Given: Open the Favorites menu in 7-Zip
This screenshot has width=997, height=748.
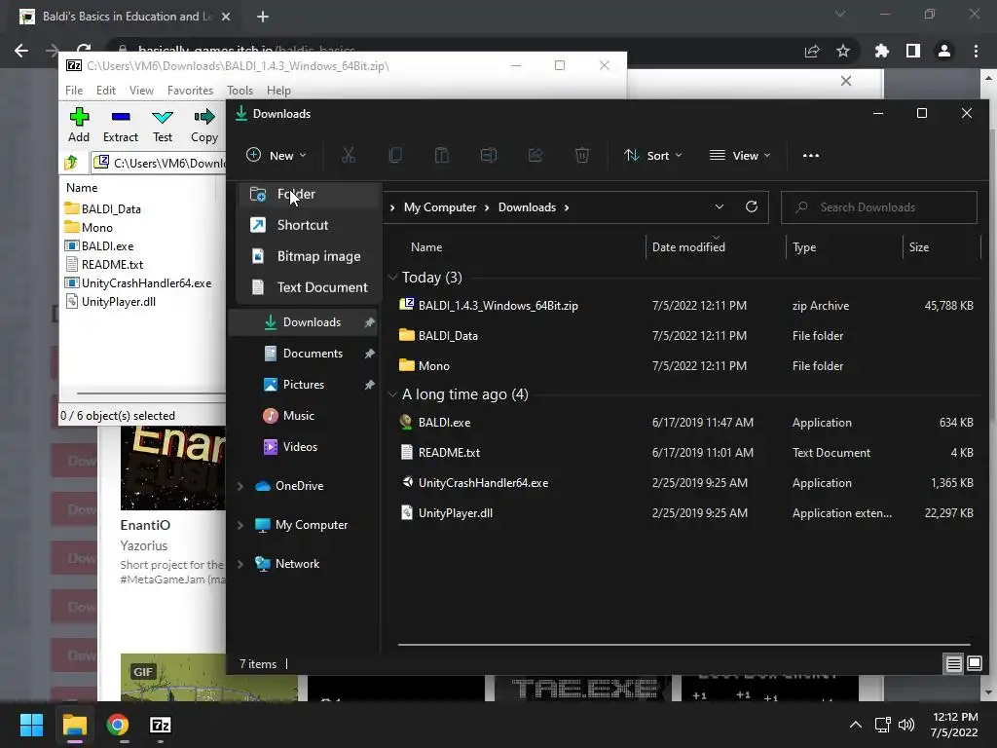Looking at the screenshot, I should (190, 91).
